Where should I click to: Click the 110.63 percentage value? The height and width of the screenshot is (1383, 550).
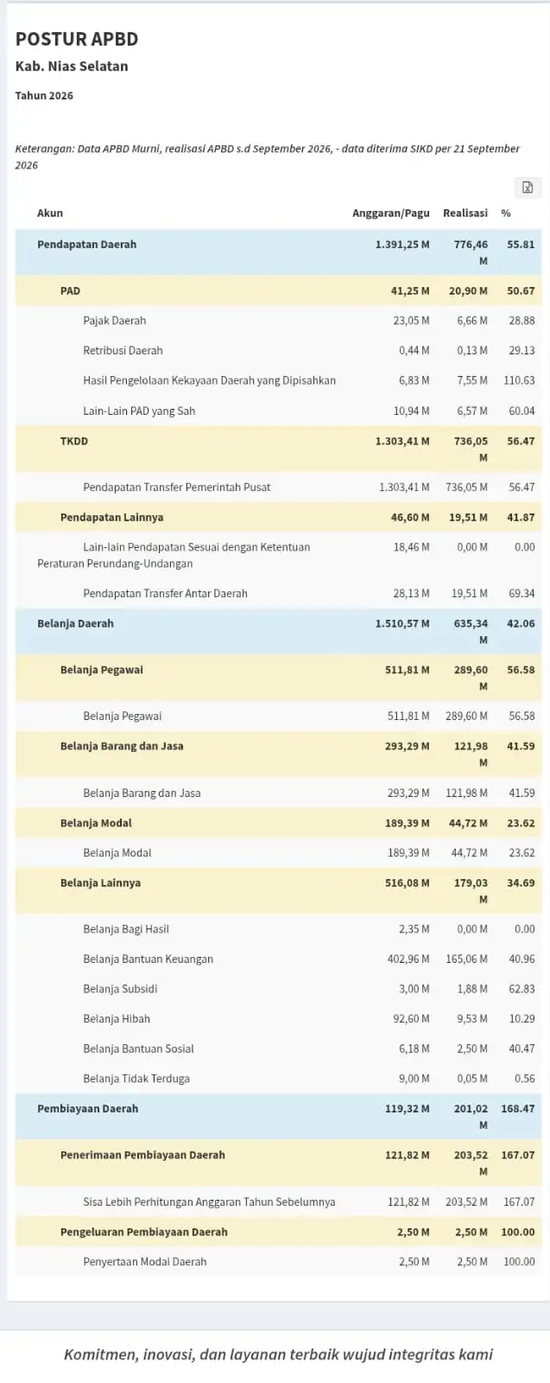[x=520, y=380]
